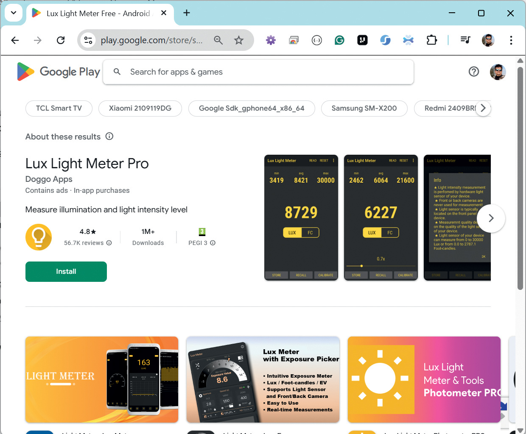Open the Google Play help icon
The width and height of the screenshot is (526, 434).
pyautogui.click(x=474, y=72)
